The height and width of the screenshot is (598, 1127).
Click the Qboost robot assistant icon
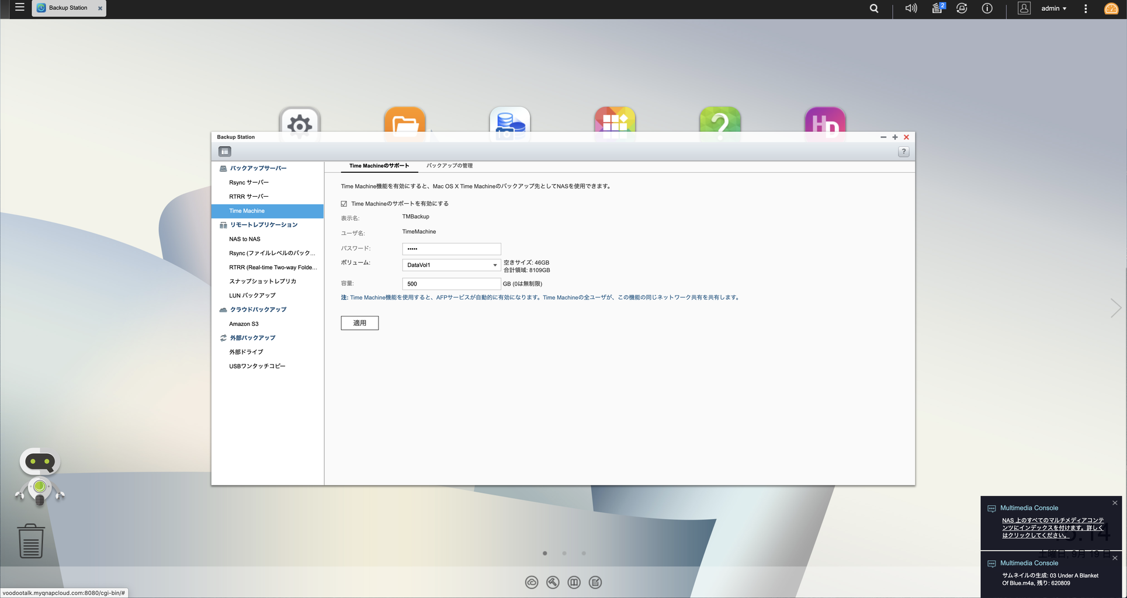[40, 477]
